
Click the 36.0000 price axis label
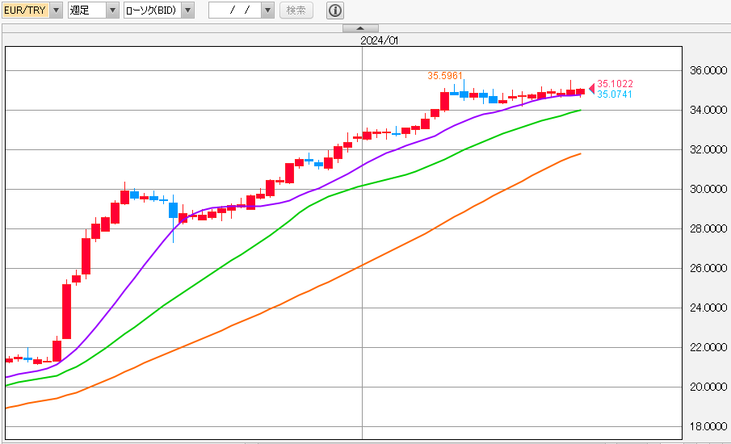coord(708,70)
